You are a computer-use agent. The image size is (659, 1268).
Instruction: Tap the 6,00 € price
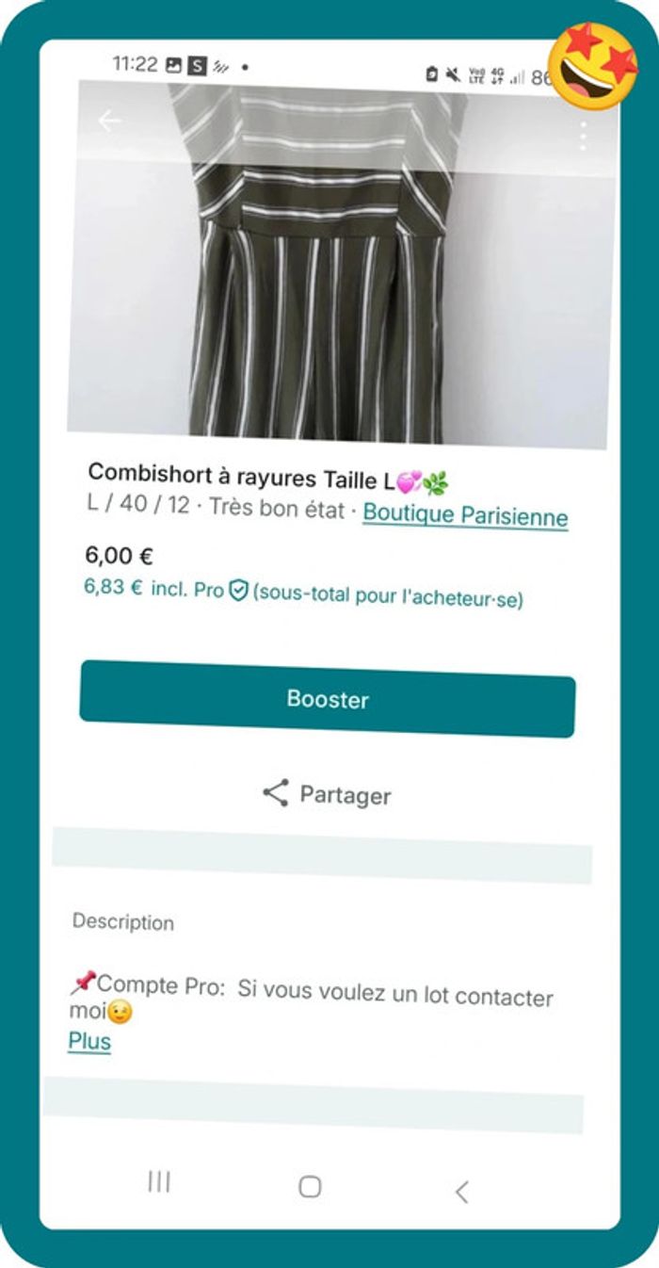pos(120,554)
